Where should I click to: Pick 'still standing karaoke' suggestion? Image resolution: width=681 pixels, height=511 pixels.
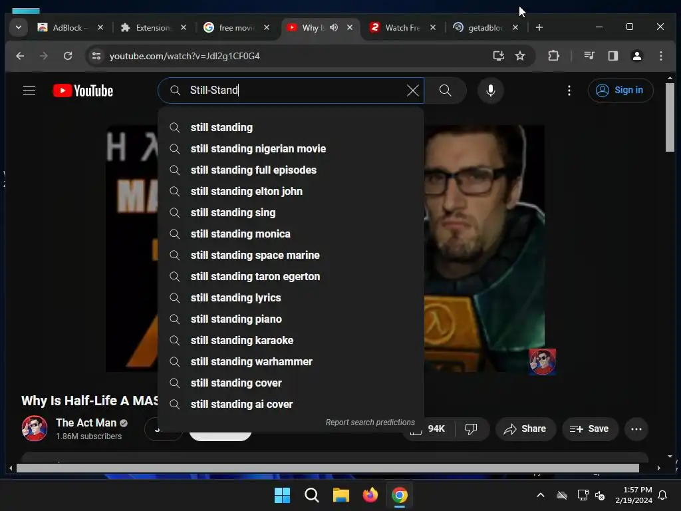point(291,340)
